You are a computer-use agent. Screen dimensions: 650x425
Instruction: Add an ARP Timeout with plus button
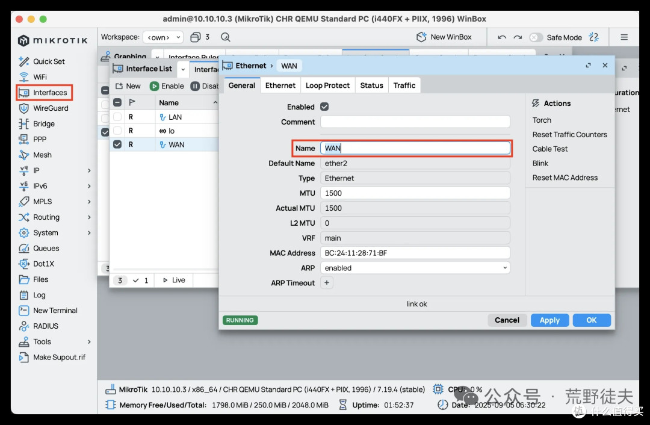[327, 283]
